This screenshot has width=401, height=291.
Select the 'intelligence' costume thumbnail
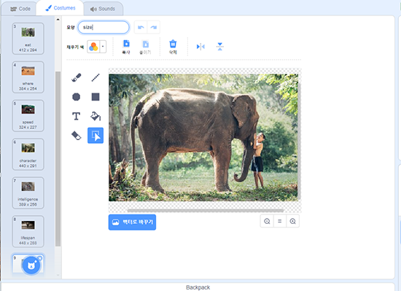(x=28, y=193)
